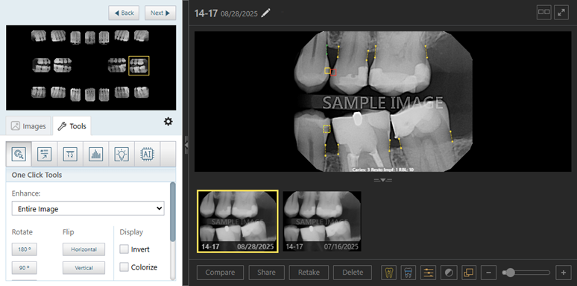Select the top-left periapical in the mount

coord(38,36)
